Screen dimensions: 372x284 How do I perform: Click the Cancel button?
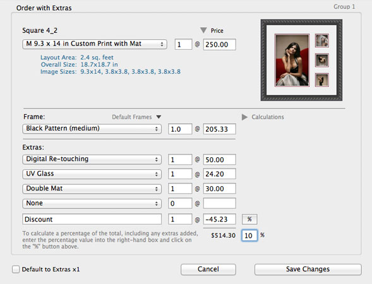tap(208, 269)
